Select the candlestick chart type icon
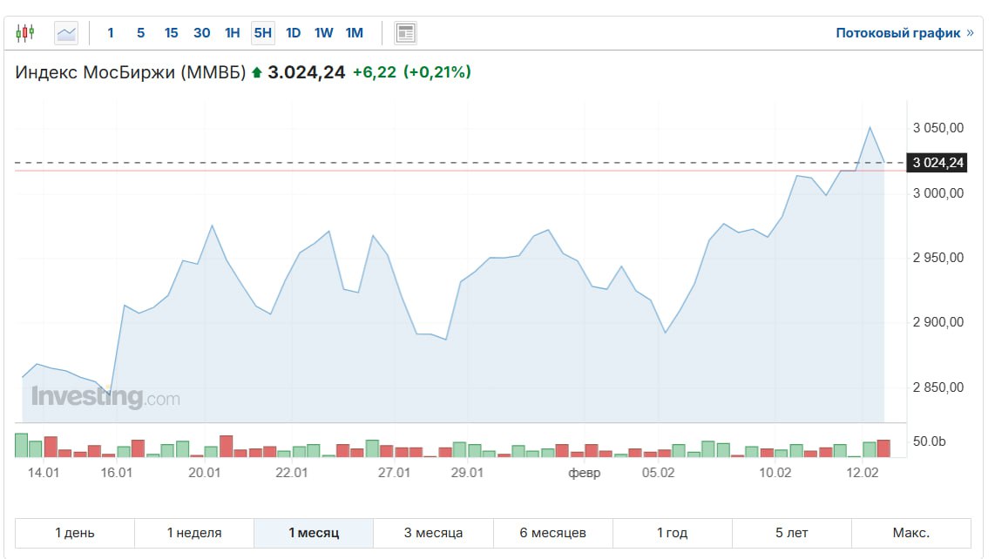The width and height of the screenshot is (995, 559). pyautogui.click(x=25, y=33)
